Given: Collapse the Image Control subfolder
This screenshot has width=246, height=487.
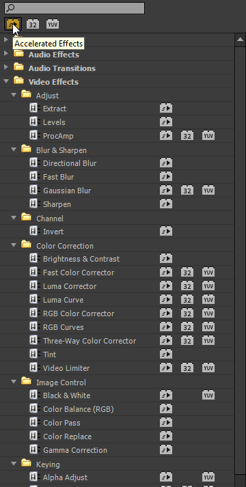Looking at the screenshot, I should coord(14,382).
